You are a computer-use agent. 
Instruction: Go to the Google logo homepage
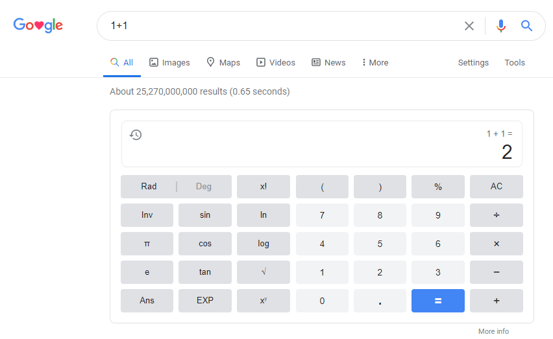point(38,26)
